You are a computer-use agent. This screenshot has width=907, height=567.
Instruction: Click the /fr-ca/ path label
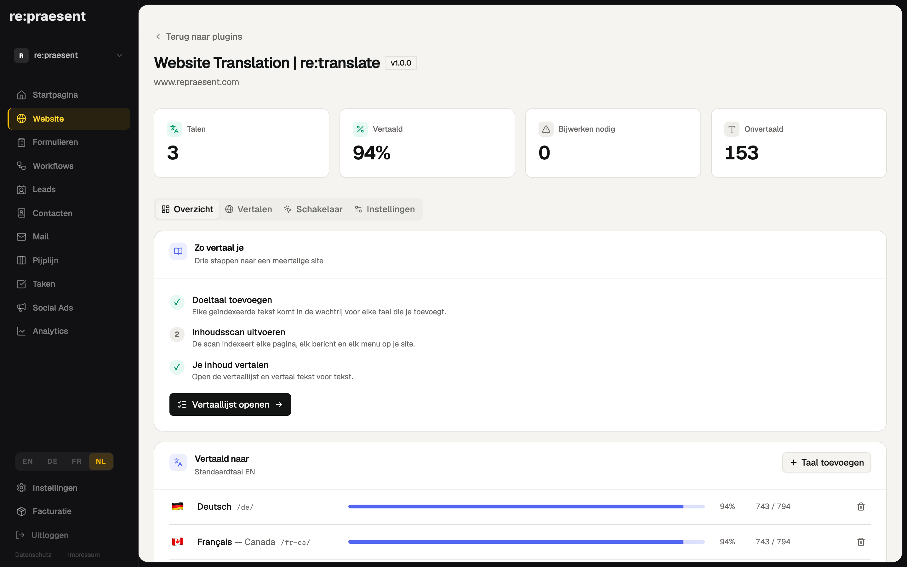click(x=296, y=543)
